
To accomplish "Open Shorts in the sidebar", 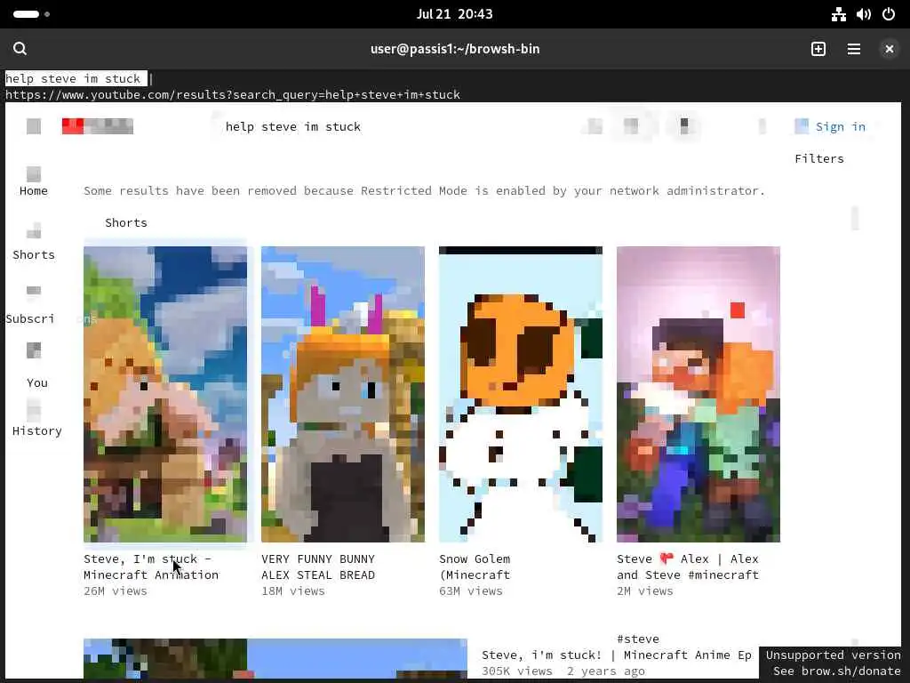I will pyautogui.click(x=34, y=254).
